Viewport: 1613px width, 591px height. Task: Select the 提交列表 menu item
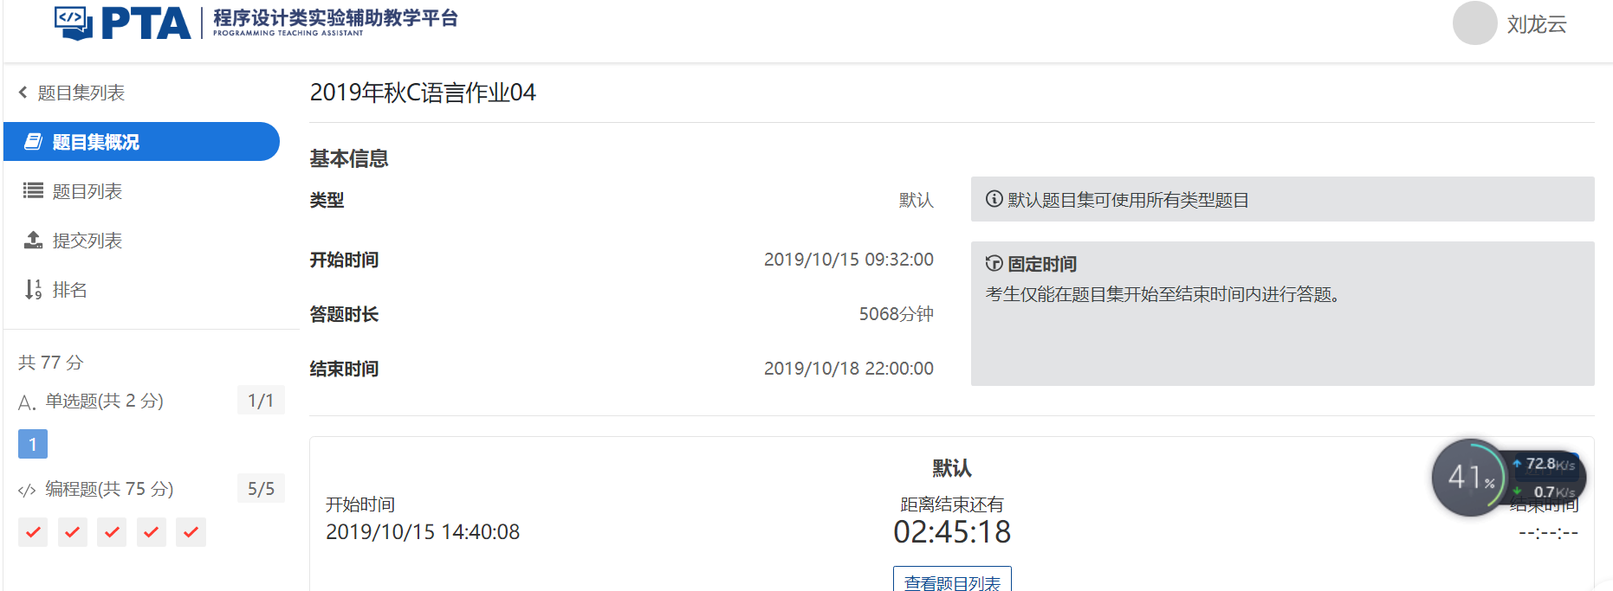[x=87, y=241]
